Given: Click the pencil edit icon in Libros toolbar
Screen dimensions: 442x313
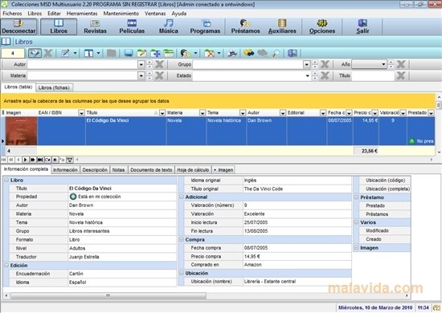Looking at the screenshot, I should 65,53.
